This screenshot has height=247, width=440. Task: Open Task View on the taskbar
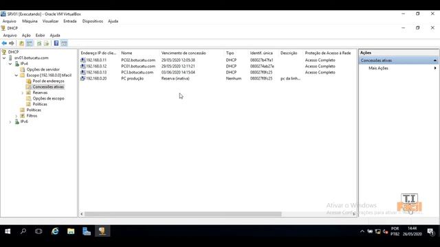tap(38, 231)
